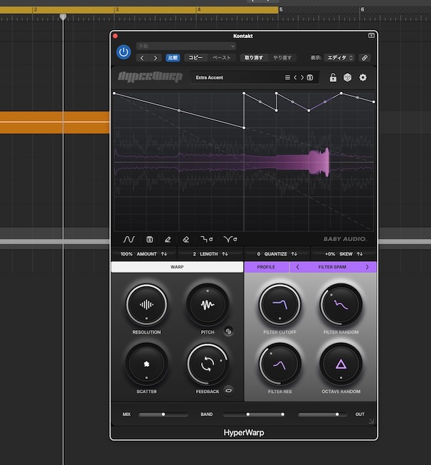Click the OUT slider handle
This screenshot has height=465, width=431.
click(x=337, y=414)
